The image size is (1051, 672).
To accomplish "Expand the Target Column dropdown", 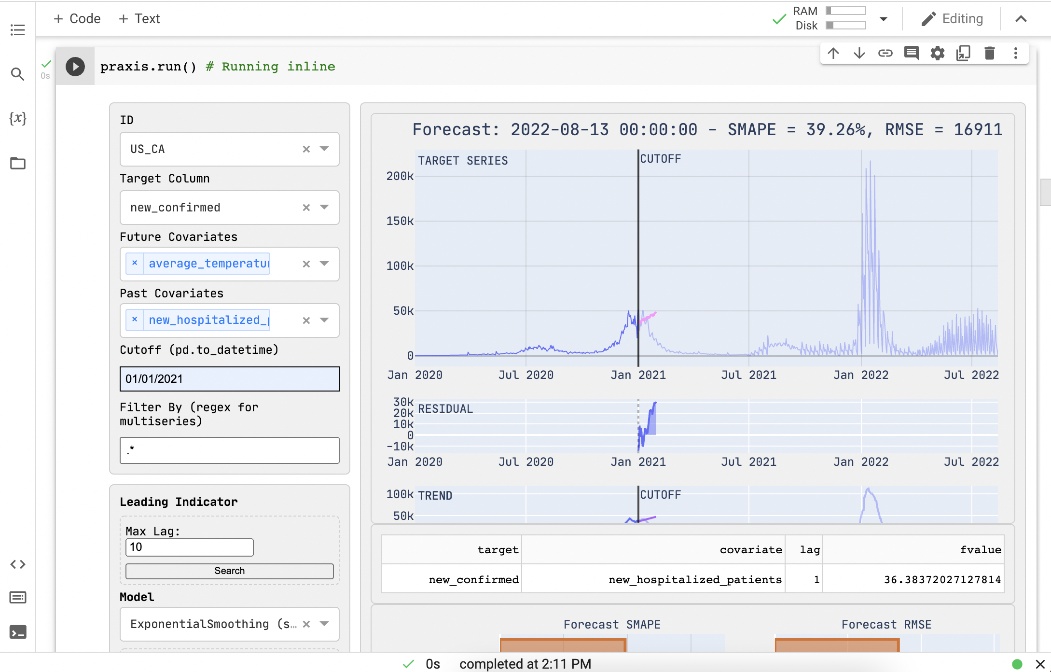I will click(x=324, y=208).
